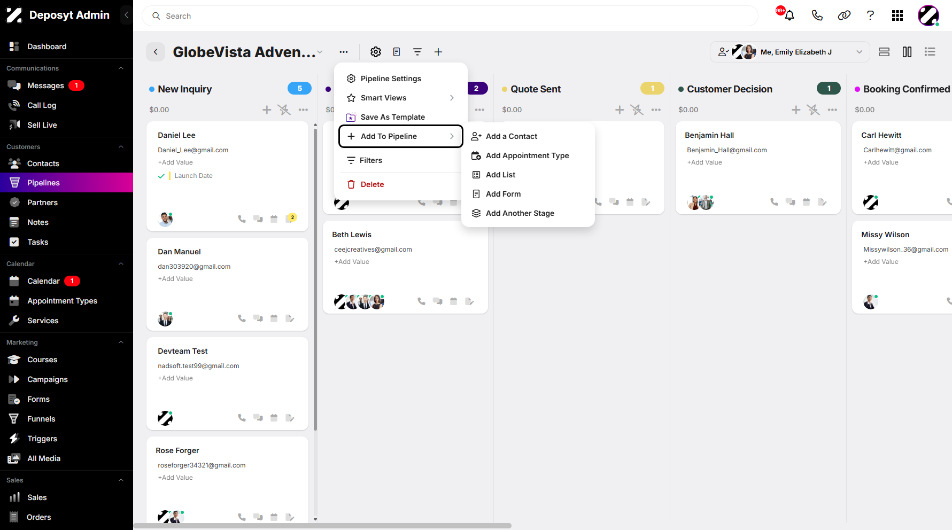Click the call icon on Daniel Lee card
This screenshot has width=952, height=530.
[x=242, y=219]
